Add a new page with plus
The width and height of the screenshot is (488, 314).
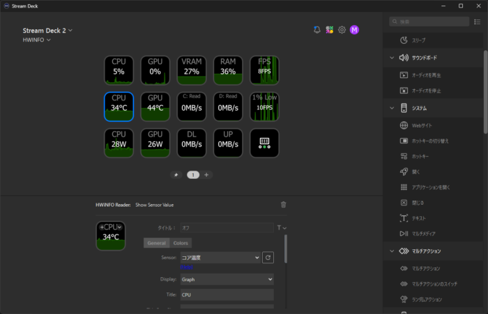click(206, 175)
